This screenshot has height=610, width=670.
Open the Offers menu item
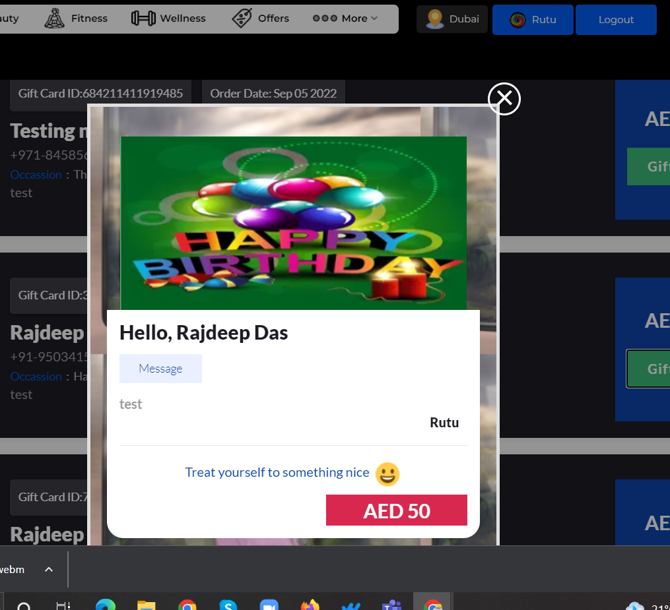[x=273, y=18]
